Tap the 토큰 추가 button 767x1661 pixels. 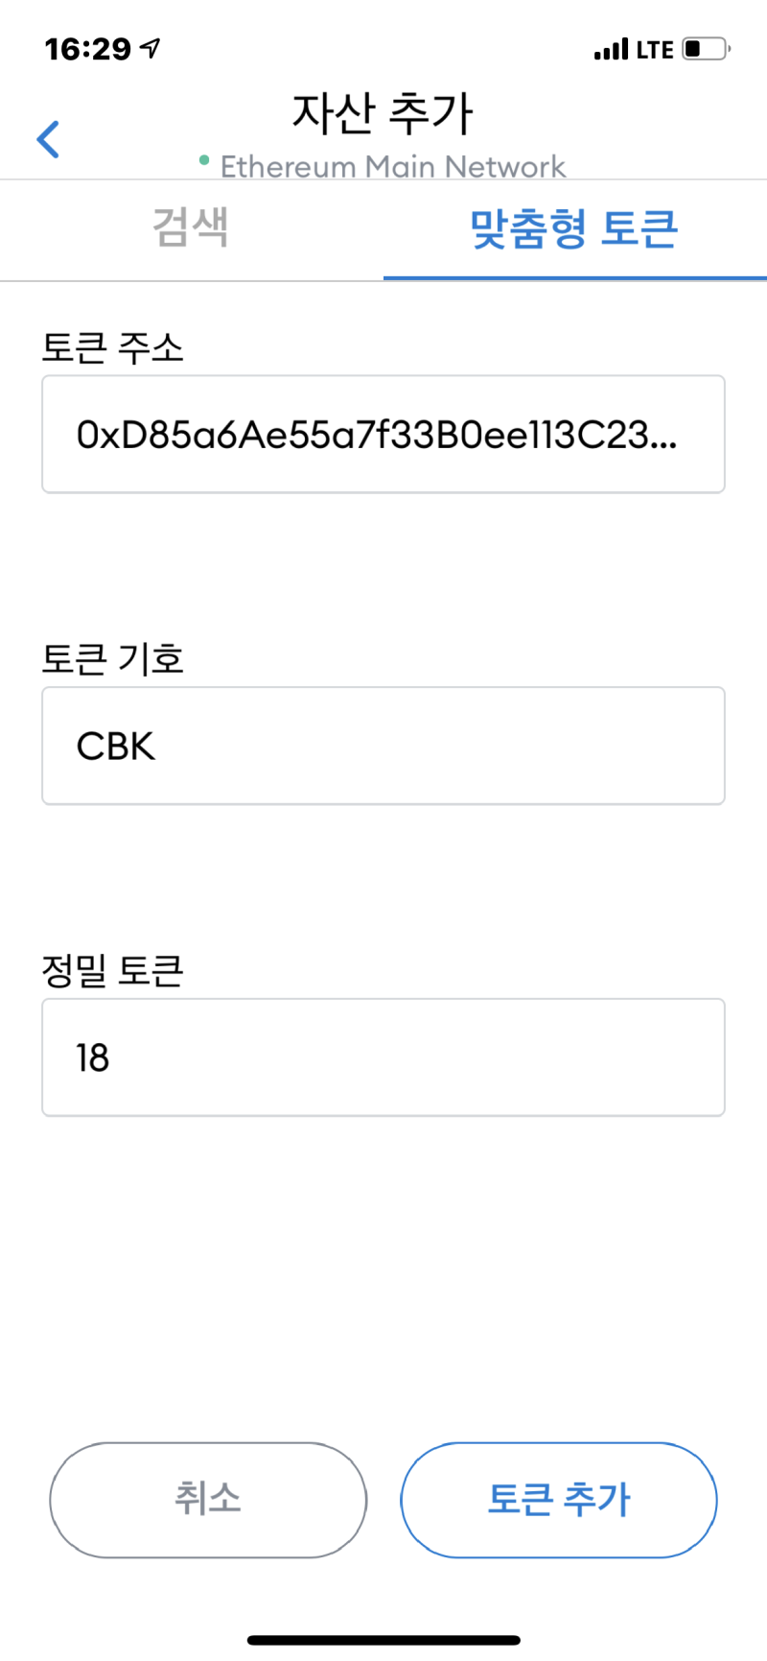pyautogui.click(x=558, y=1500)
